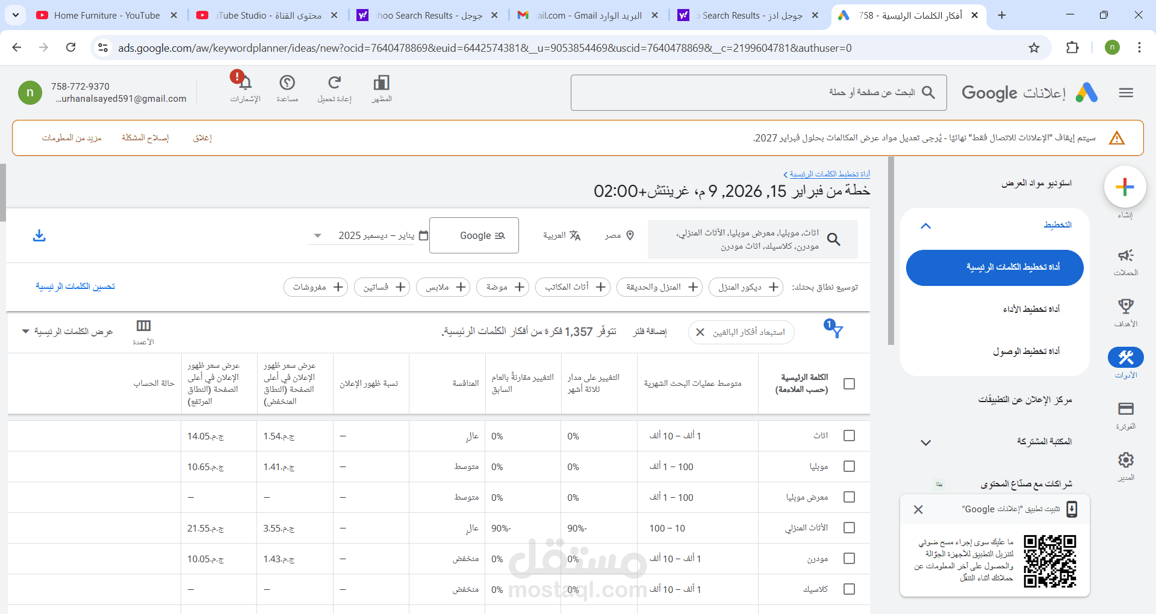Click the location pin for مصر
Image resolution: width=1156 pixels, height=614 pixels.
pos(630,235)
